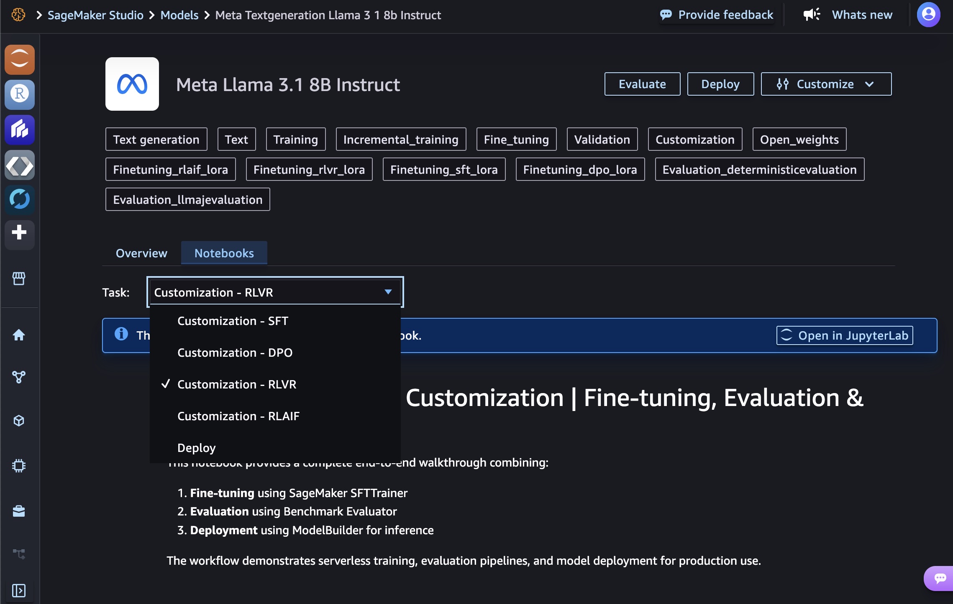The image size is (953, 604).
Task: Expand the Customize button dropdown
Action: tap(826, 84)
